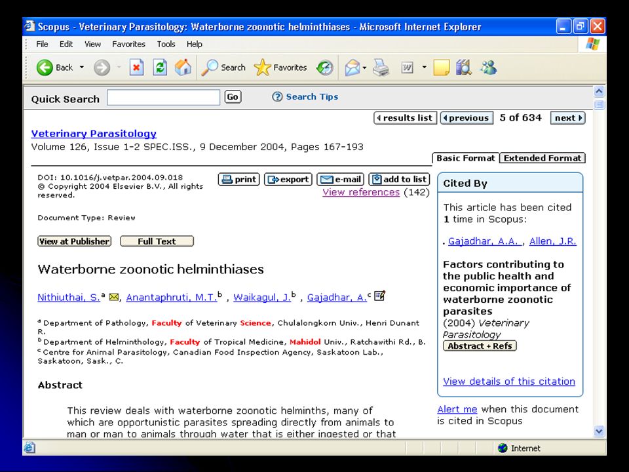The width and height of the screenshot is (629, 472).
Task: Click the scrollbar up arrow
Action: [599, 92]
